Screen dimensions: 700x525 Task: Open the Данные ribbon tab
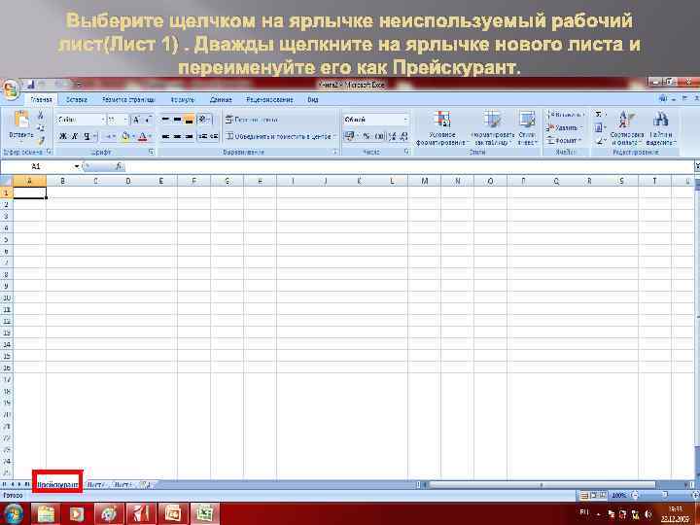221,100
